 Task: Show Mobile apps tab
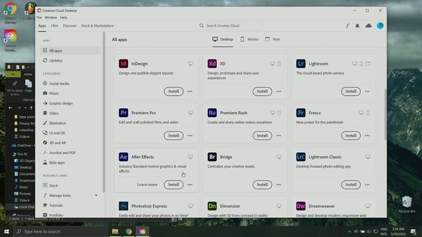click(249, 39)
